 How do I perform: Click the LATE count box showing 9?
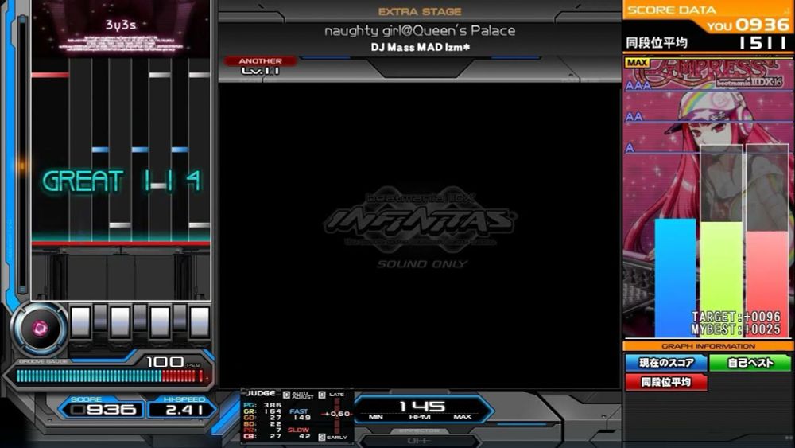pyautogui.click(x=322, y=395)
